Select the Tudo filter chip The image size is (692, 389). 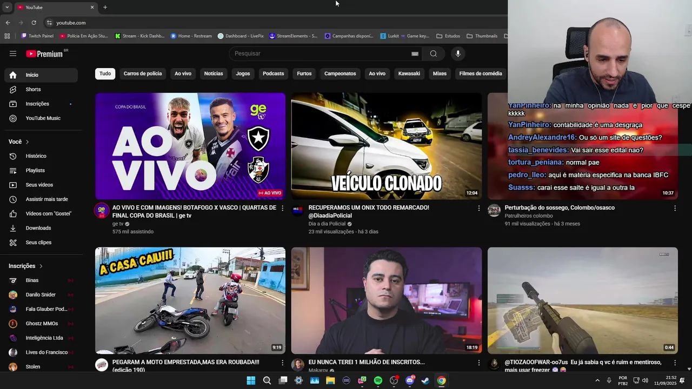pos(105,73)
